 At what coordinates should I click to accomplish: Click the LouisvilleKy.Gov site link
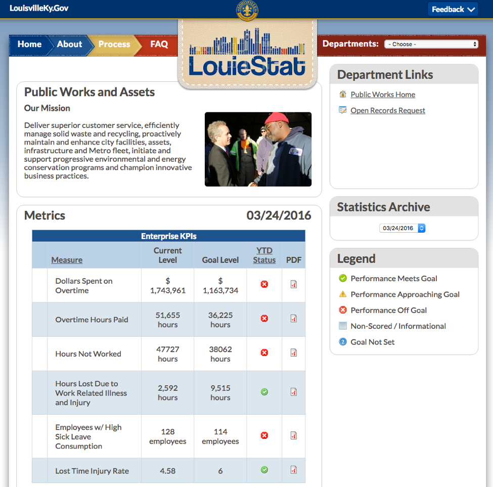pos(39,8)
